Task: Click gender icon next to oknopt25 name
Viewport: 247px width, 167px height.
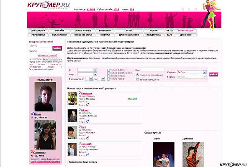Action: click(x=80, y=144)
